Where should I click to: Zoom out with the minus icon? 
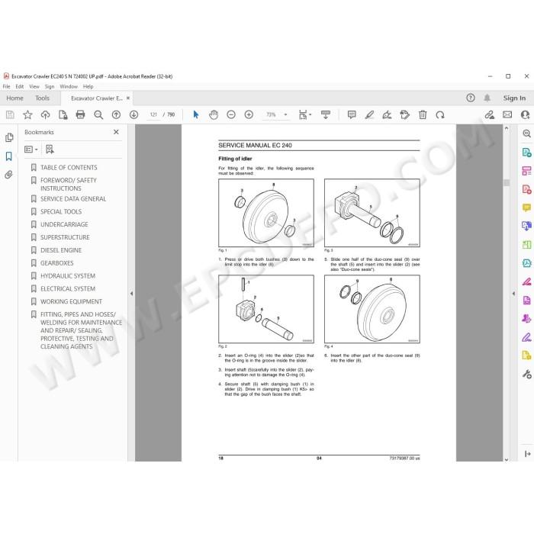click(x=231, y=114)
